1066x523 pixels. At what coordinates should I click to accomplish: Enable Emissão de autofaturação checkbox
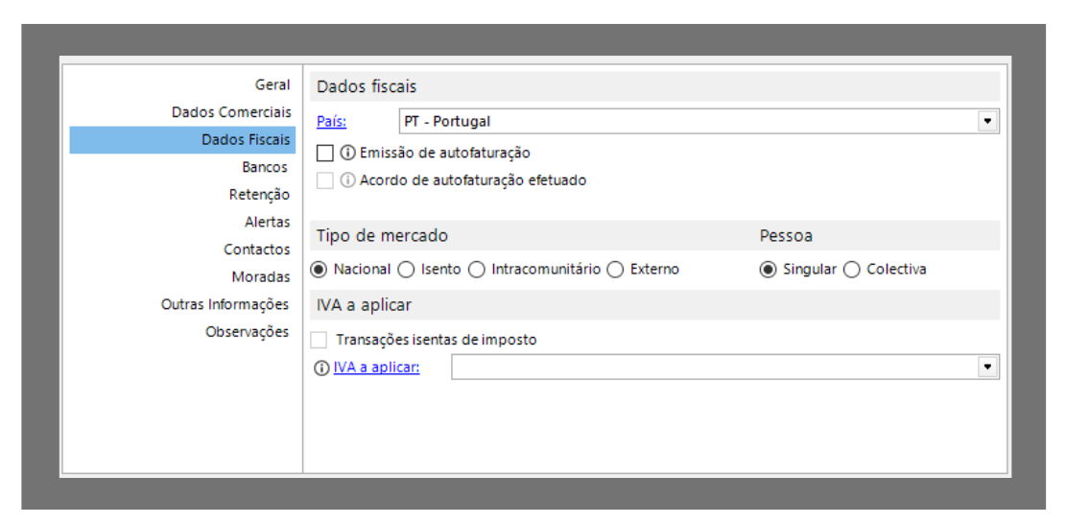pos(324,153)
